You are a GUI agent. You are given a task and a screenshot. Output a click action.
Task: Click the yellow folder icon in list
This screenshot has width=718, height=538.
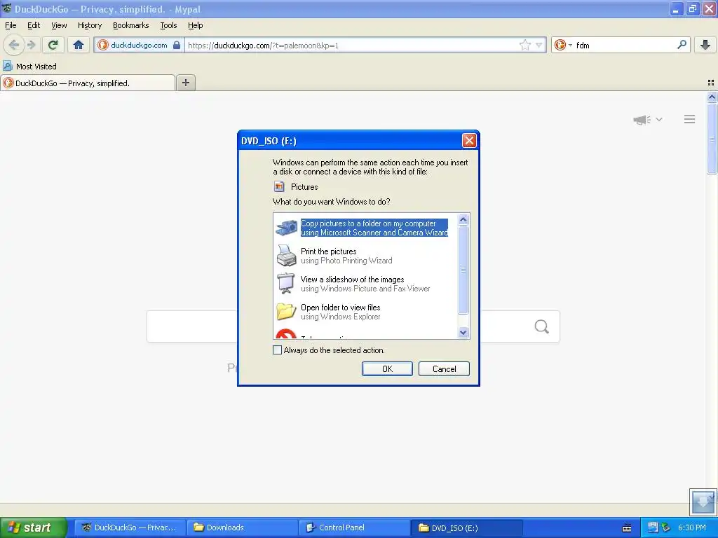[287, 311]
